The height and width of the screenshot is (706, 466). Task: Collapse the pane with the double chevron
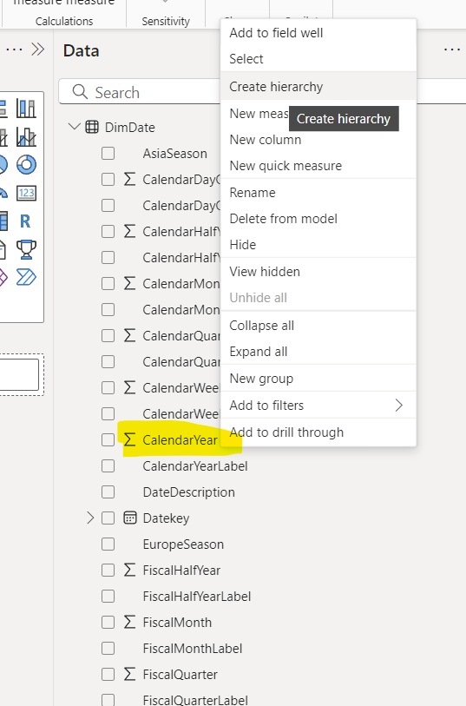pyautogui.click(x=38, y=49)
